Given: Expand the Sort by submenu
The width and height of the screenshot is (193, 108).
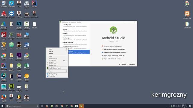Looking at the screenshot, I should click(x=57, y=51).
